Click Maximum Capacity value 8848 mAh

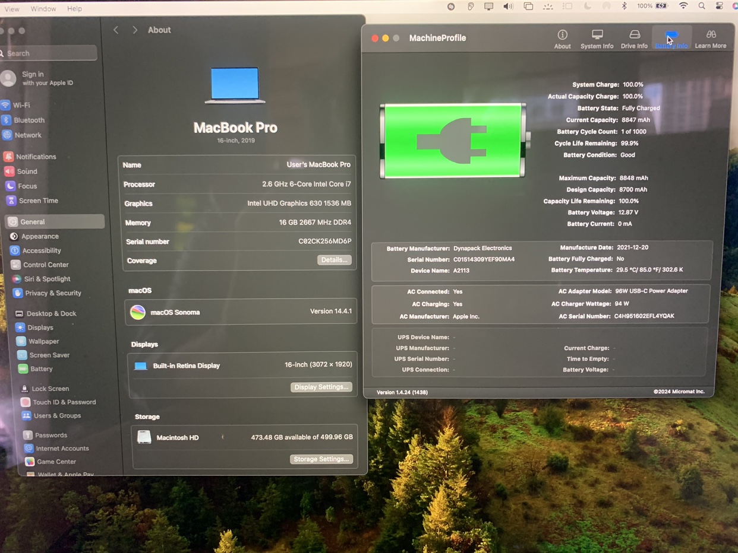(633, 178)
